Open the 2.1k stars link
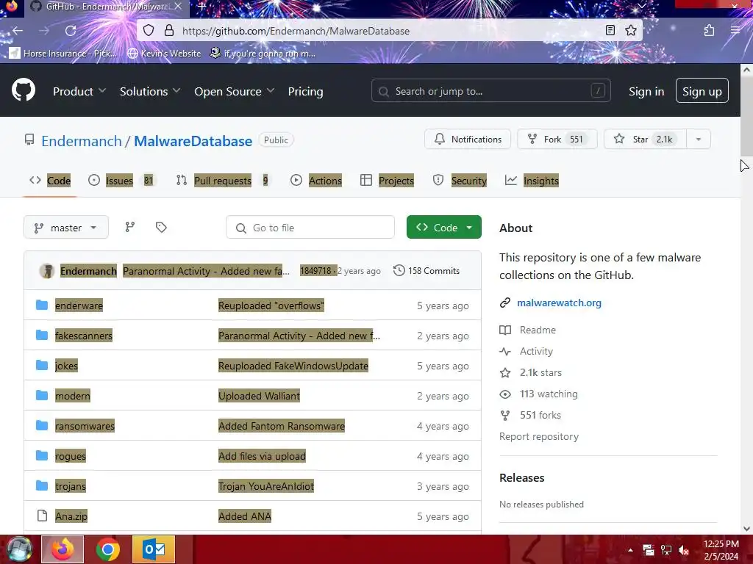 pos(540,372)
